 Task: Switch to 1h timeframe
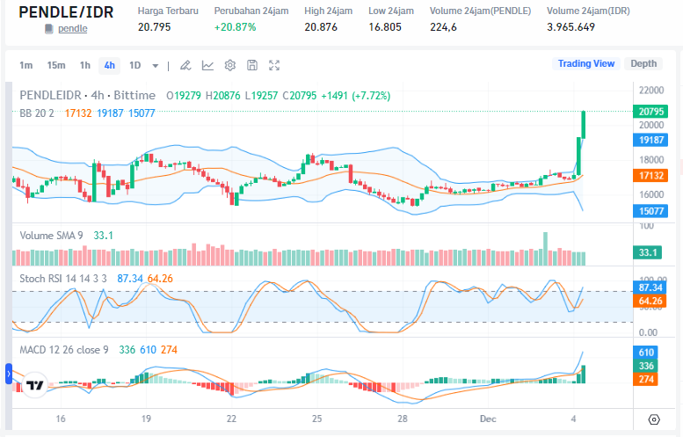pos(85,65)
